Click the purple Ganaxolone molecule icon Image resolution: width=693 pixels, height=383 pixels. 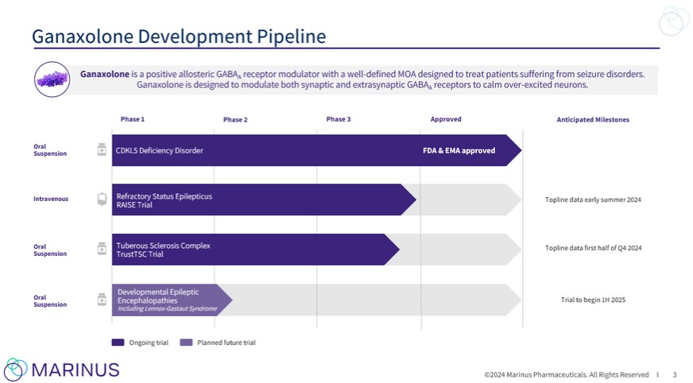coord(52,79)
